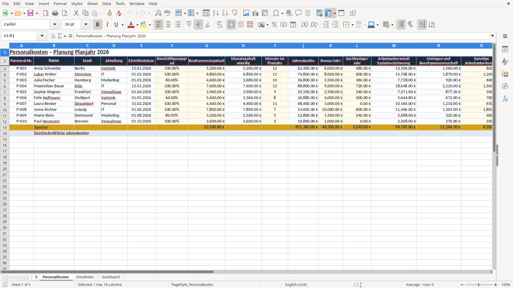Cut the selection with the scissors icon
The height and width of the screenshot is (288, 513).
(x=76, y=13)
